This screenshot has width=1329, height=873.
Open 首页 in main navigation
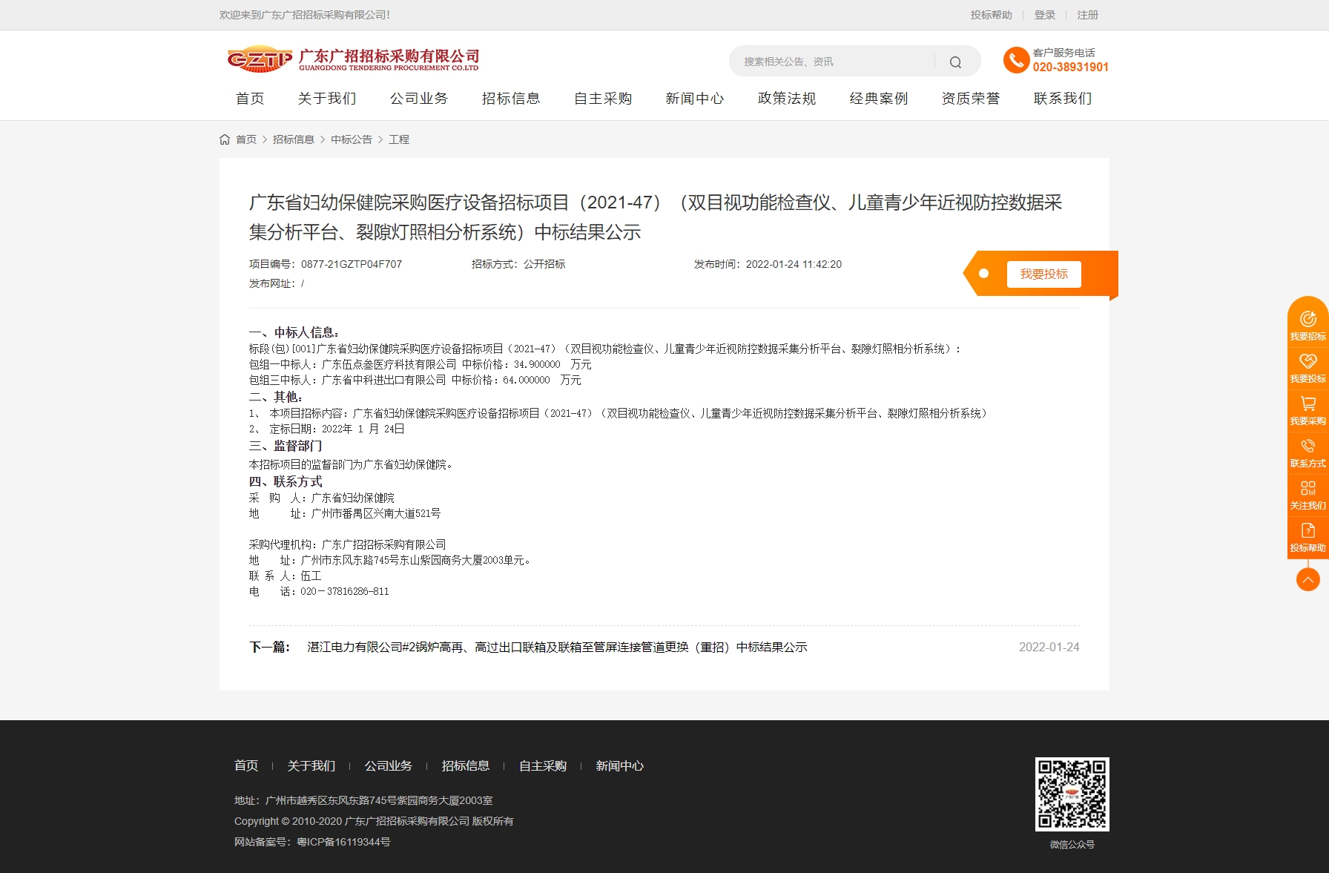250,99
